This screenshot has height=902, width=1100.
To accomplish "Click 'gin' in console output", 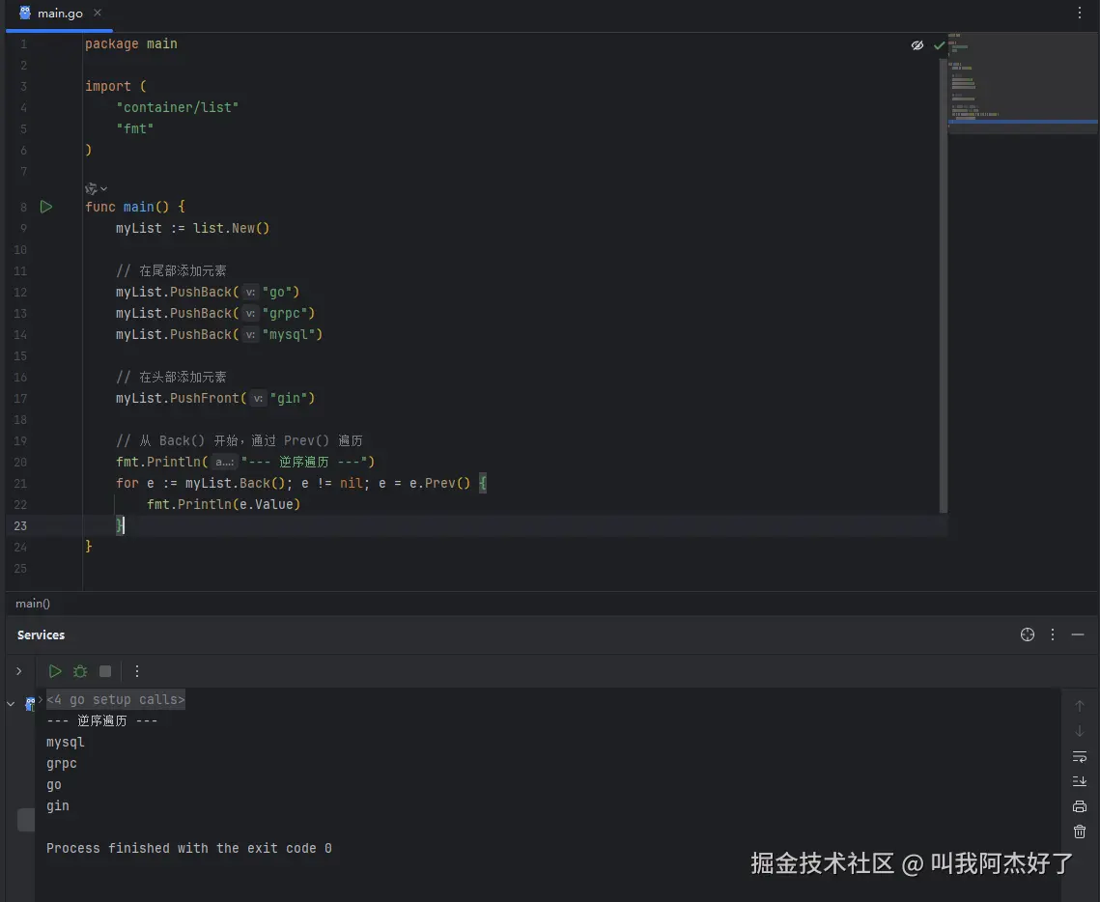I will (58, 805).
